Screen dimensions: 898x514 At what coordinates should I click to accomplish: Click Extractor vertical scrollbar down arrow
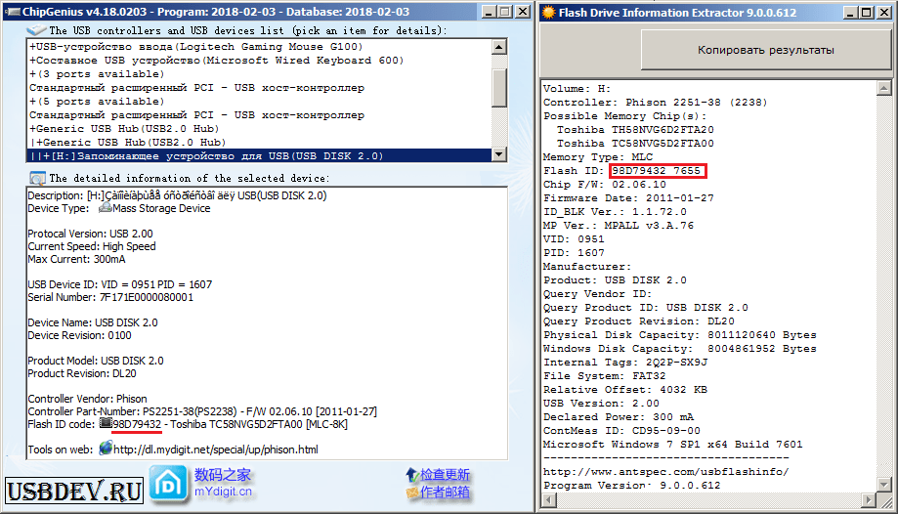coord(883,485)
